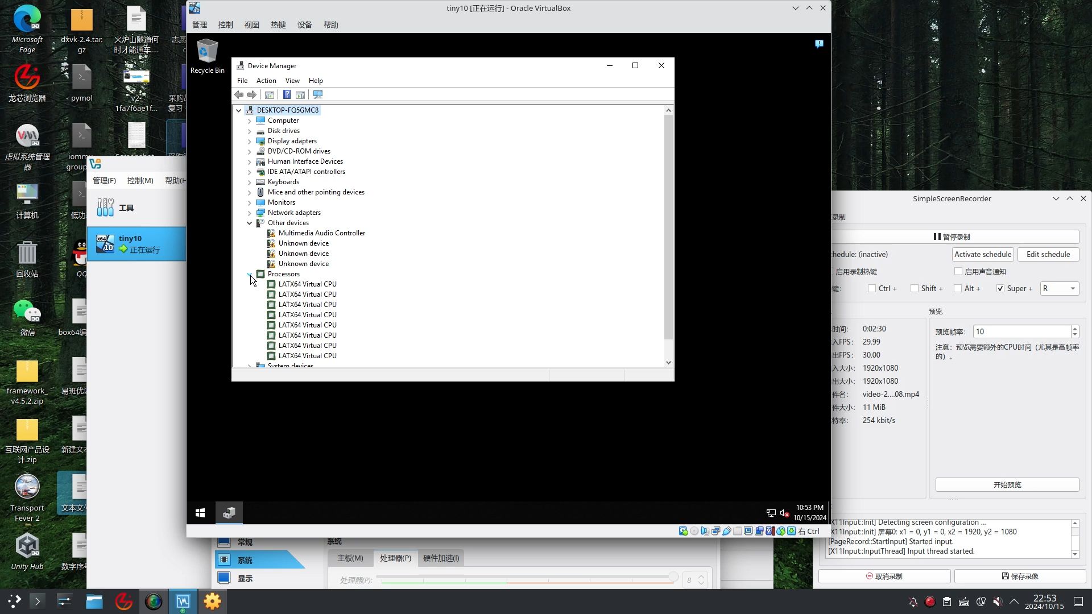Click the blue Help question-mark toolbar icon
1092x614 pixels.
(x=287, y=95)
